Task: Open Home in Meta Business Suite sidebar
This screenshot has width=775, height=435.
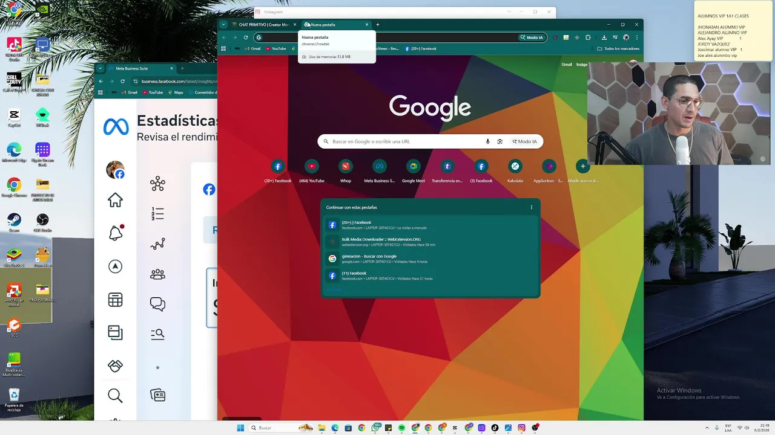Action: (115, 200)
